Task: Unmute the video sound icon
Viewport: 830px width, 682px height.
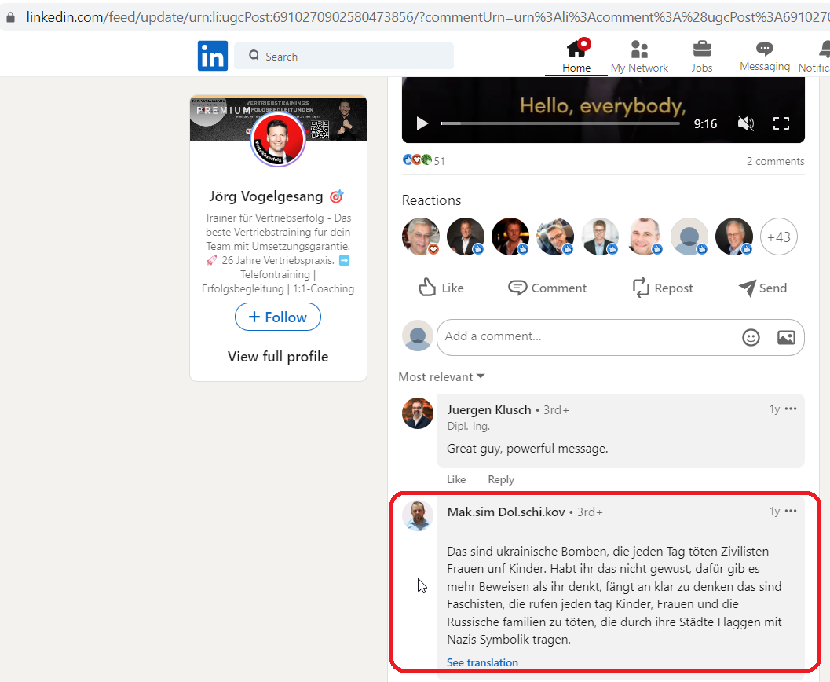Action: [x=745, y=123]
